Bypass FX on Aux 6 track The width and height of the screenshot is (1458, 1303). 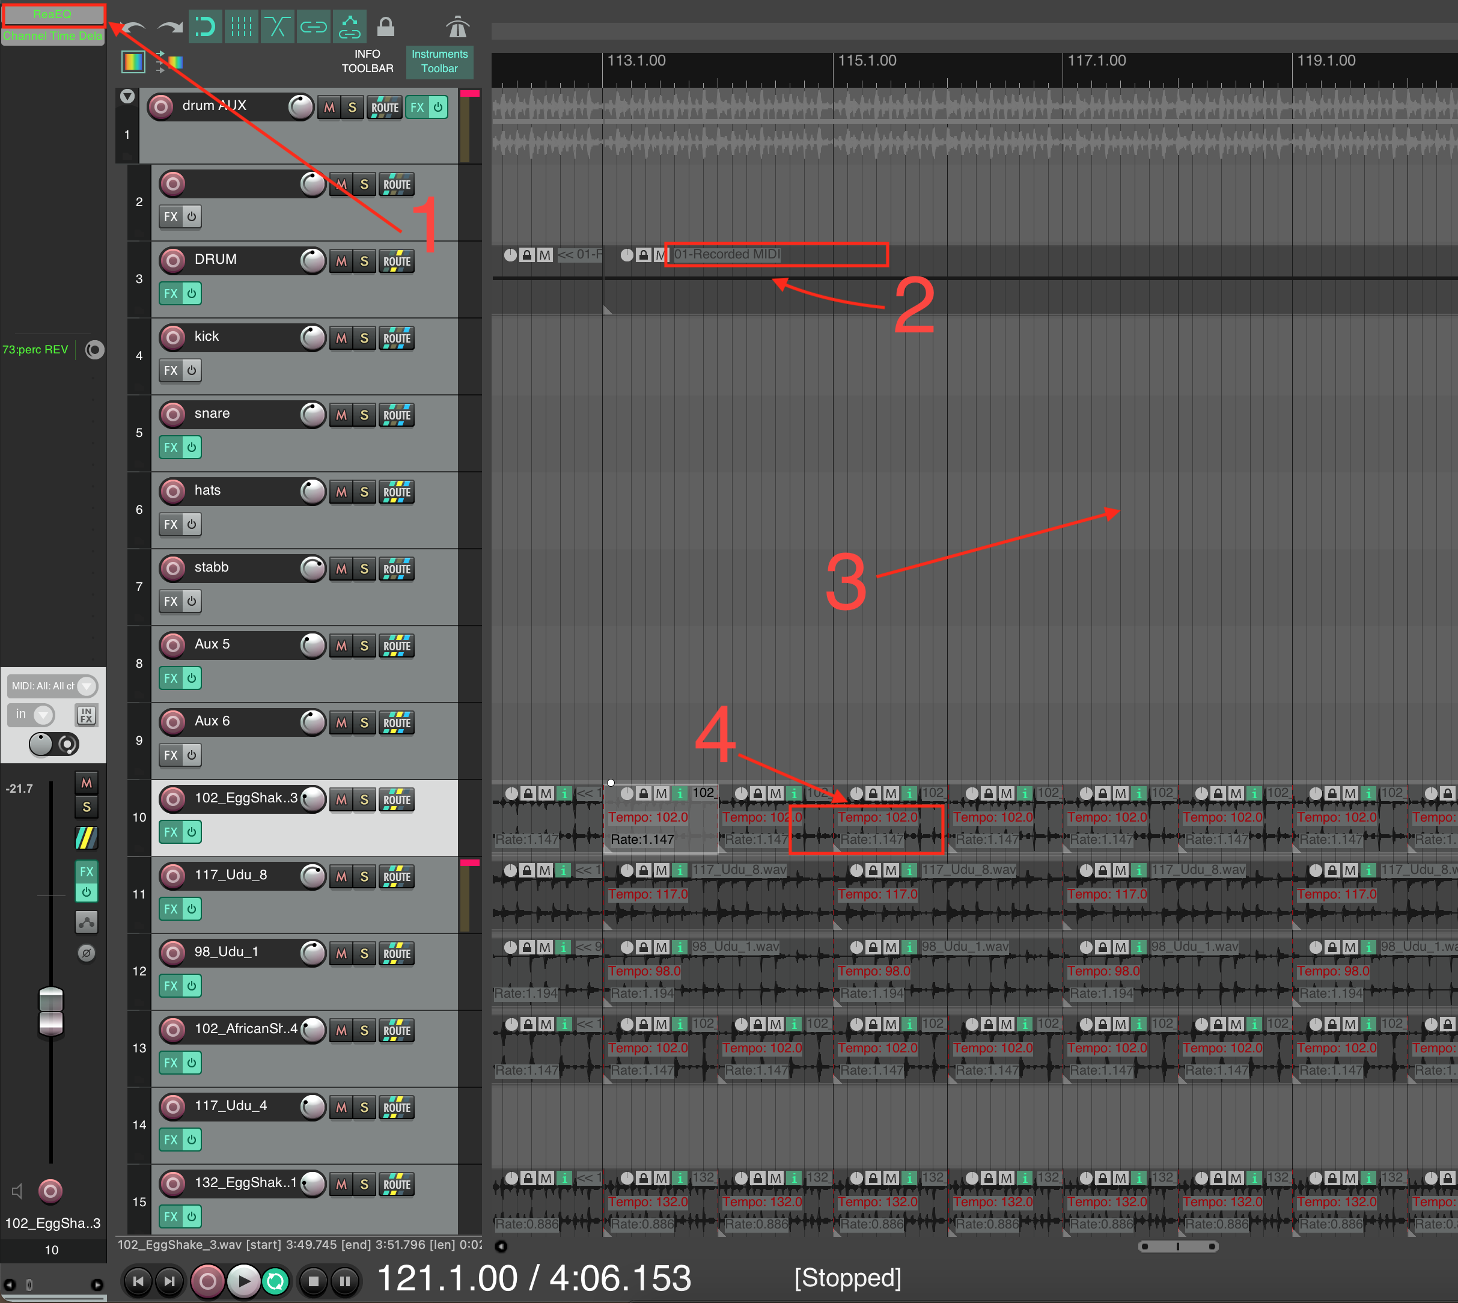[192, 755]
